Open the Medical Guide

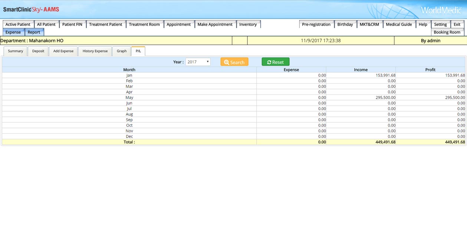399,24
